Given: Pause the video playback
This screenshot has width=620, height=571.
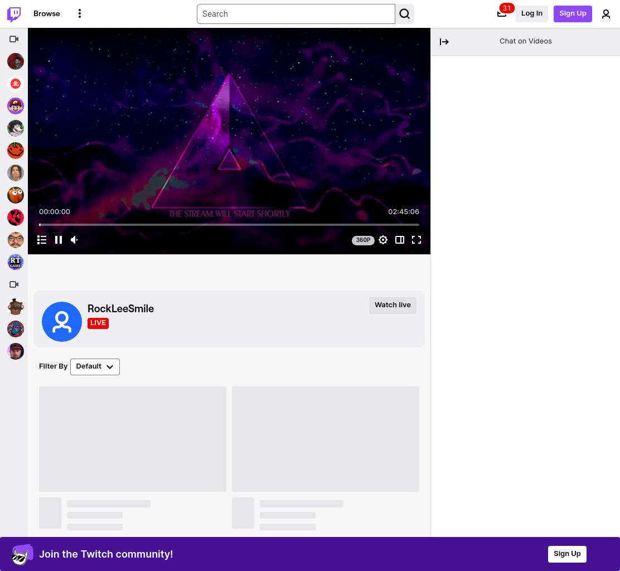Looking at the screenshot, I should [x=59, y=240].
